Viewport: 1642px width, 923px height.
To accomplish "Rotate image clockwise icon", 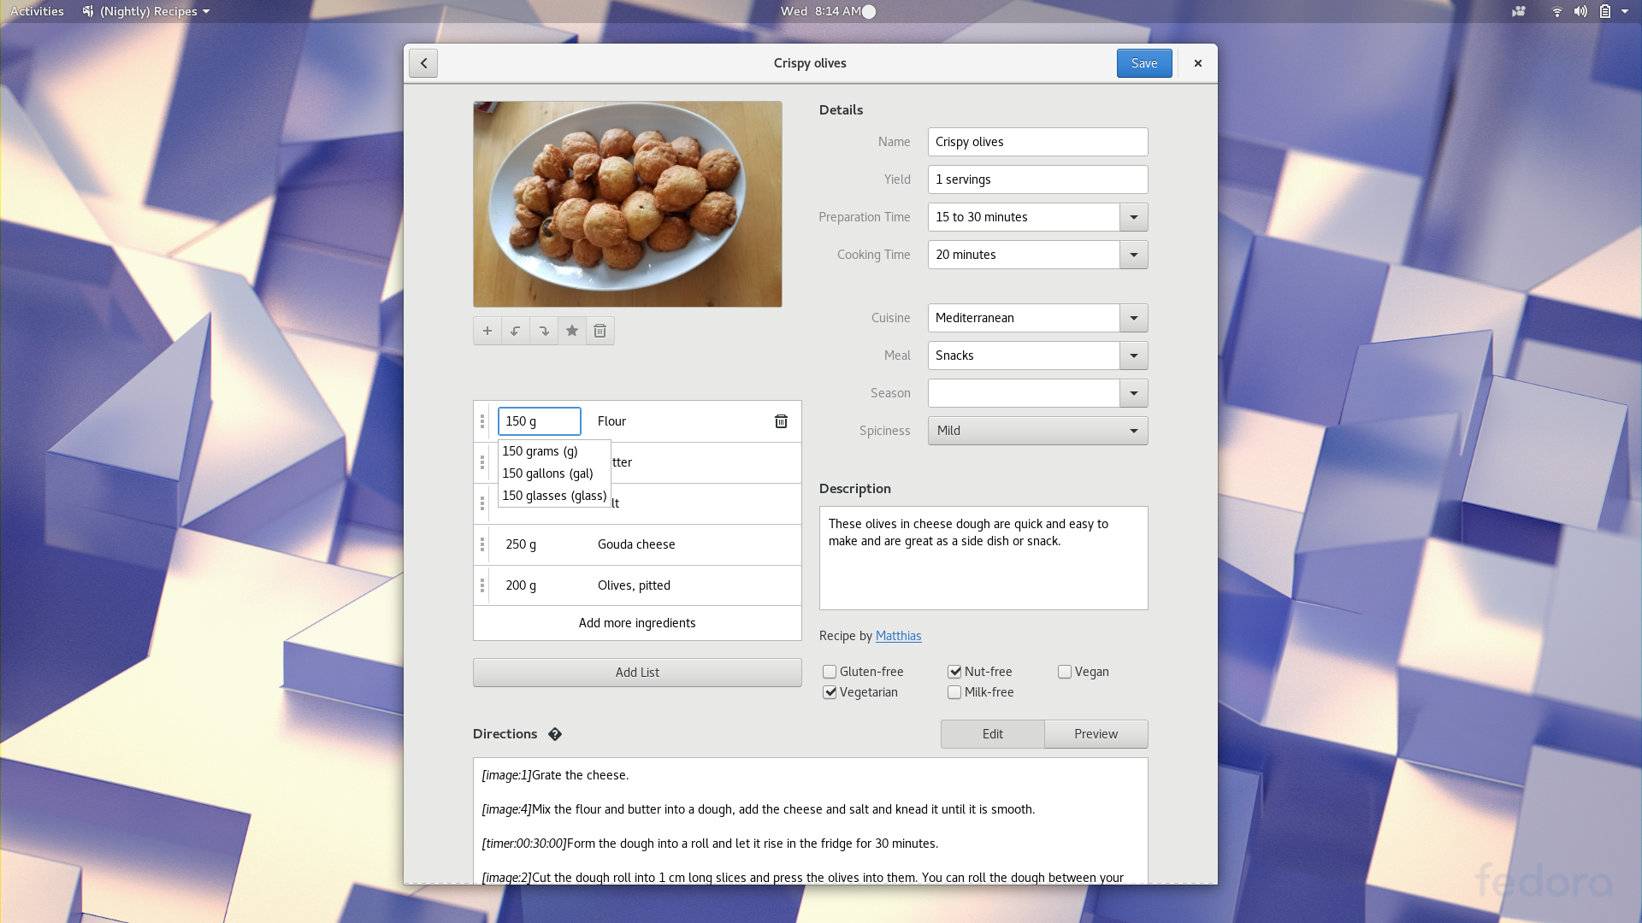I will pos(544,331).
